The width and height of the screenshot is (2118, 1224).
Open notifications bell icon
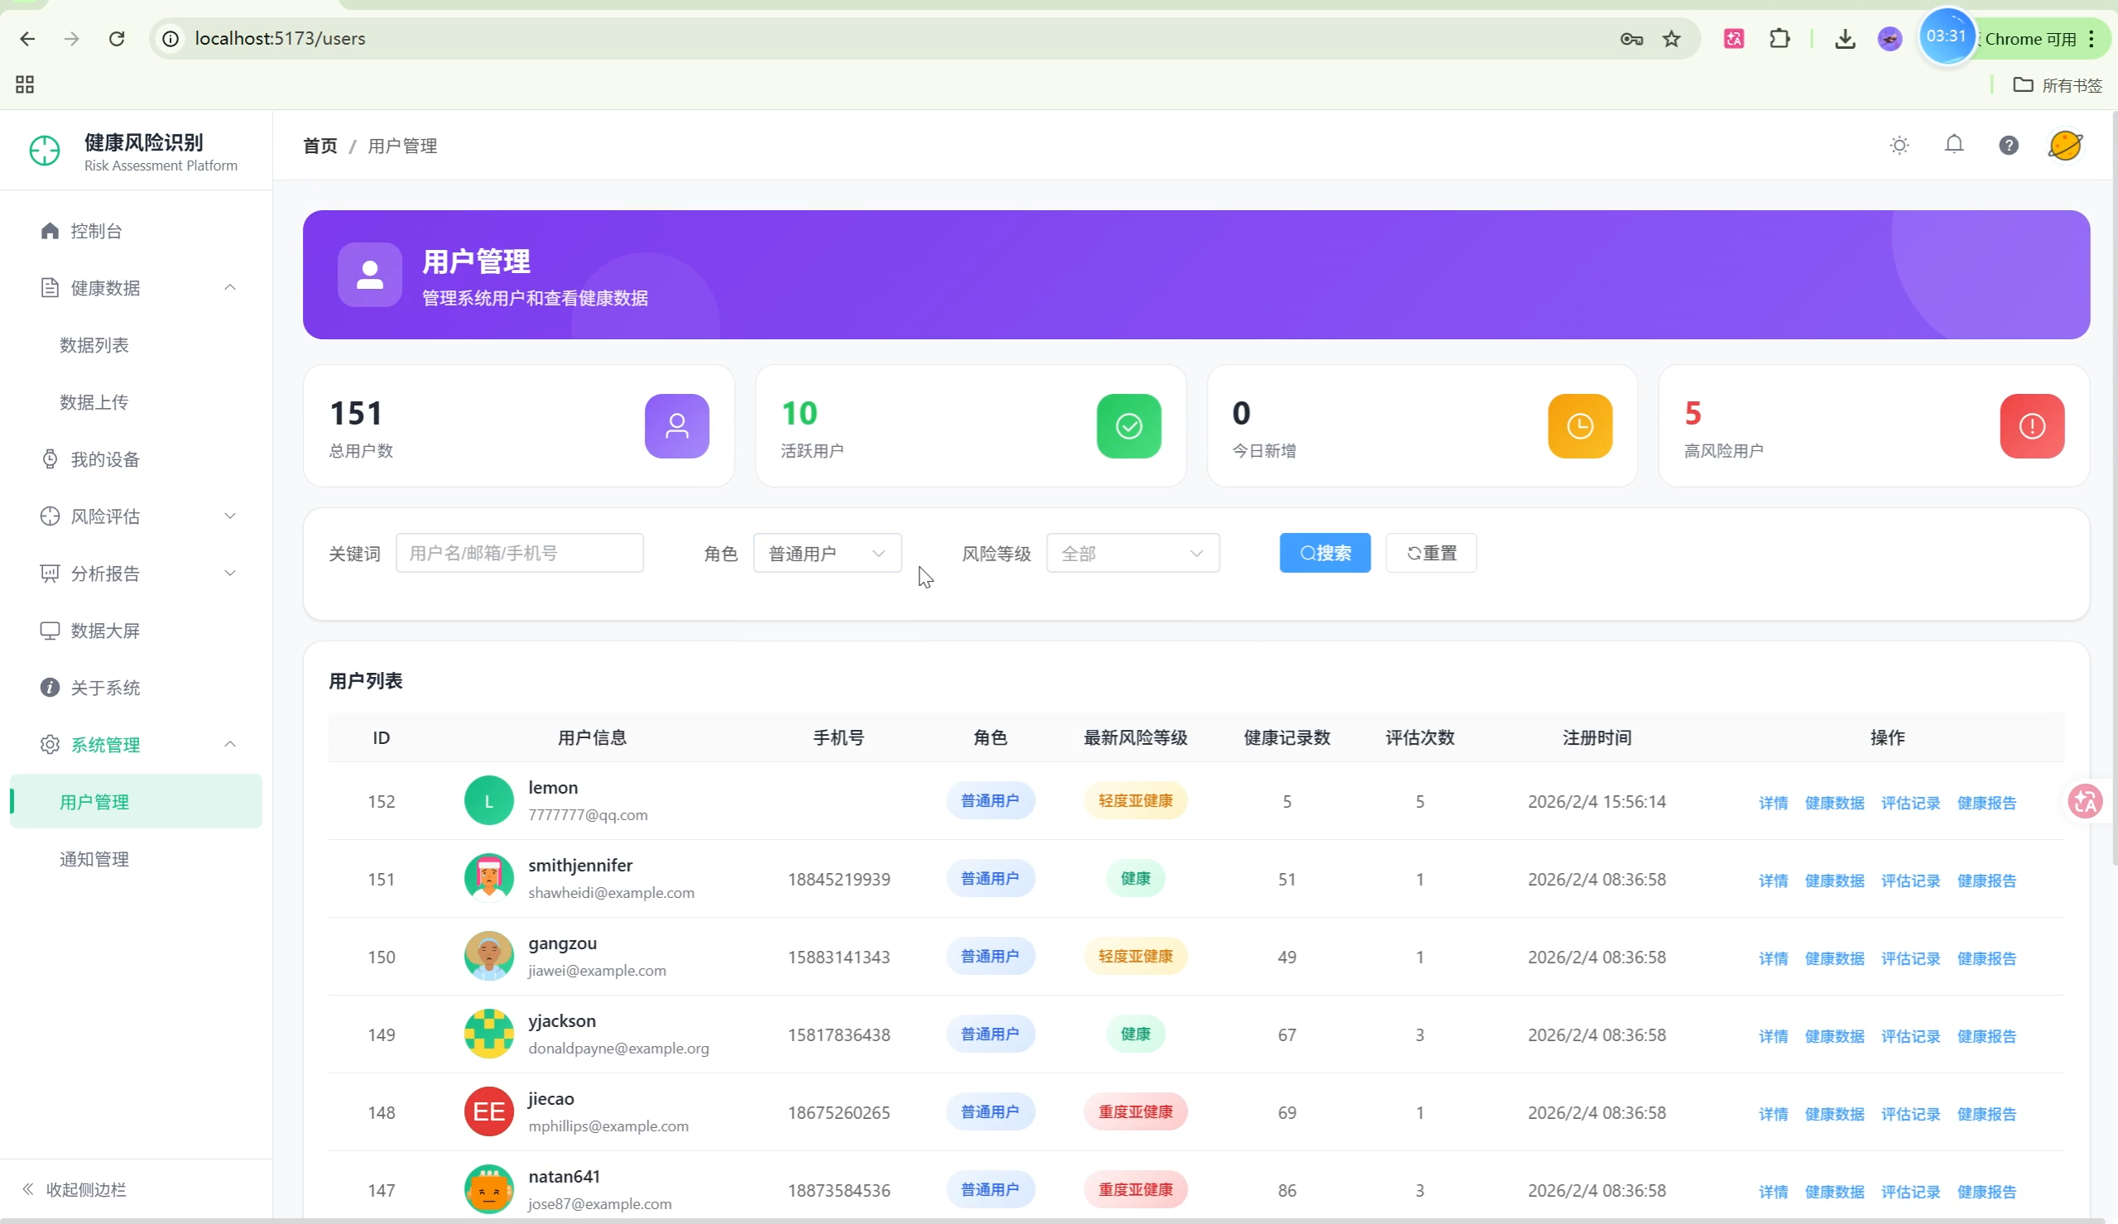click(x=1953, y=145)
